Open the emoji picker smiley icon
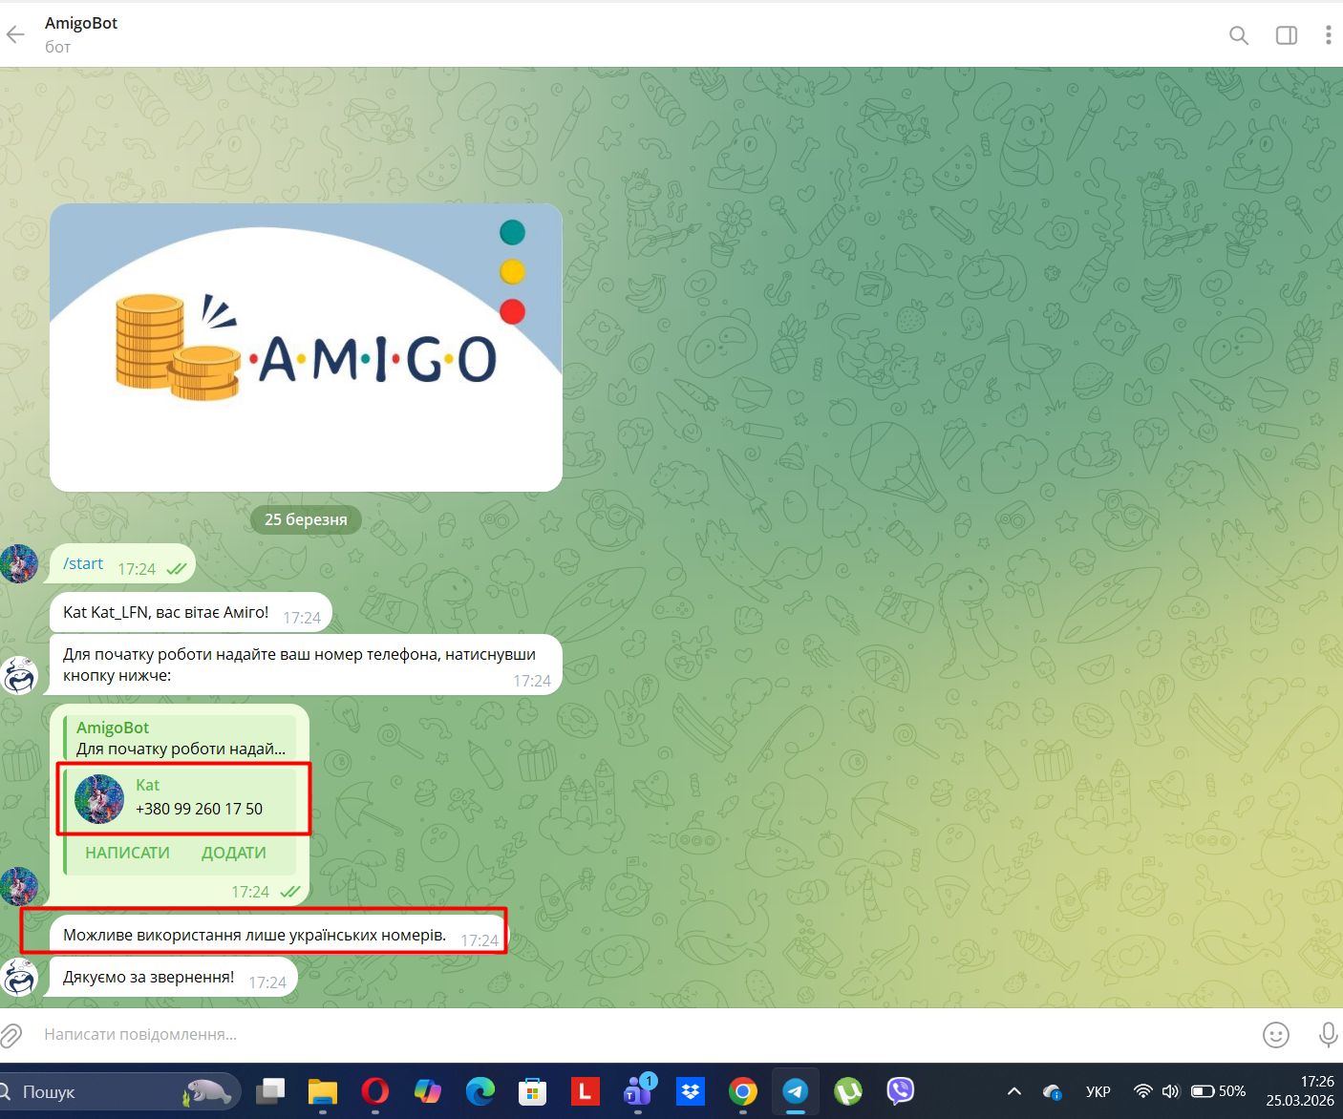Image resolution: width=1343 pixels, height=1119 pixels. tap(1276, 1035)
